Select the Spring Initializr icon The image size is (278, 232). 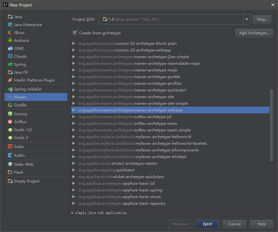[x=10, y=89]
